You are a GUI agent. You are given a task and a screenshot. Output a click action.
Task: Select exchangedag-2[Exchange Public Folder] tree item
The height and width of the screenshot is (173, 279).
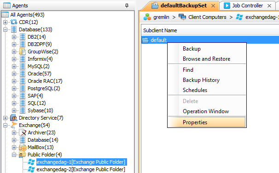coord(81,169)
